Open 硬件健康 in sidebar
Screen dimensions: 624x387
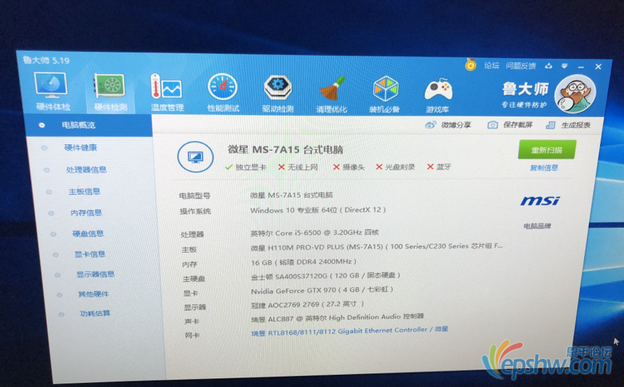[80, 148]
